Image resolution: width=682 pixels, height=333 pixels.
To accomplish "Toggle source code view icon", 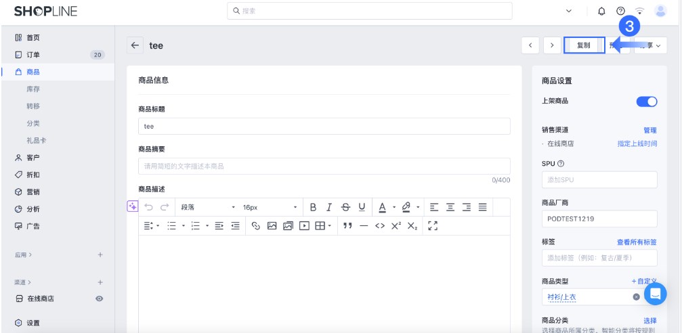I will 380,226.
